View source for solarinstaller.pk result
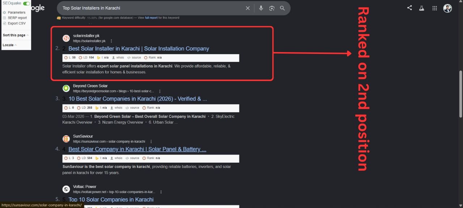This screenshot has width=463, height=208. click(x=134, y=58)
